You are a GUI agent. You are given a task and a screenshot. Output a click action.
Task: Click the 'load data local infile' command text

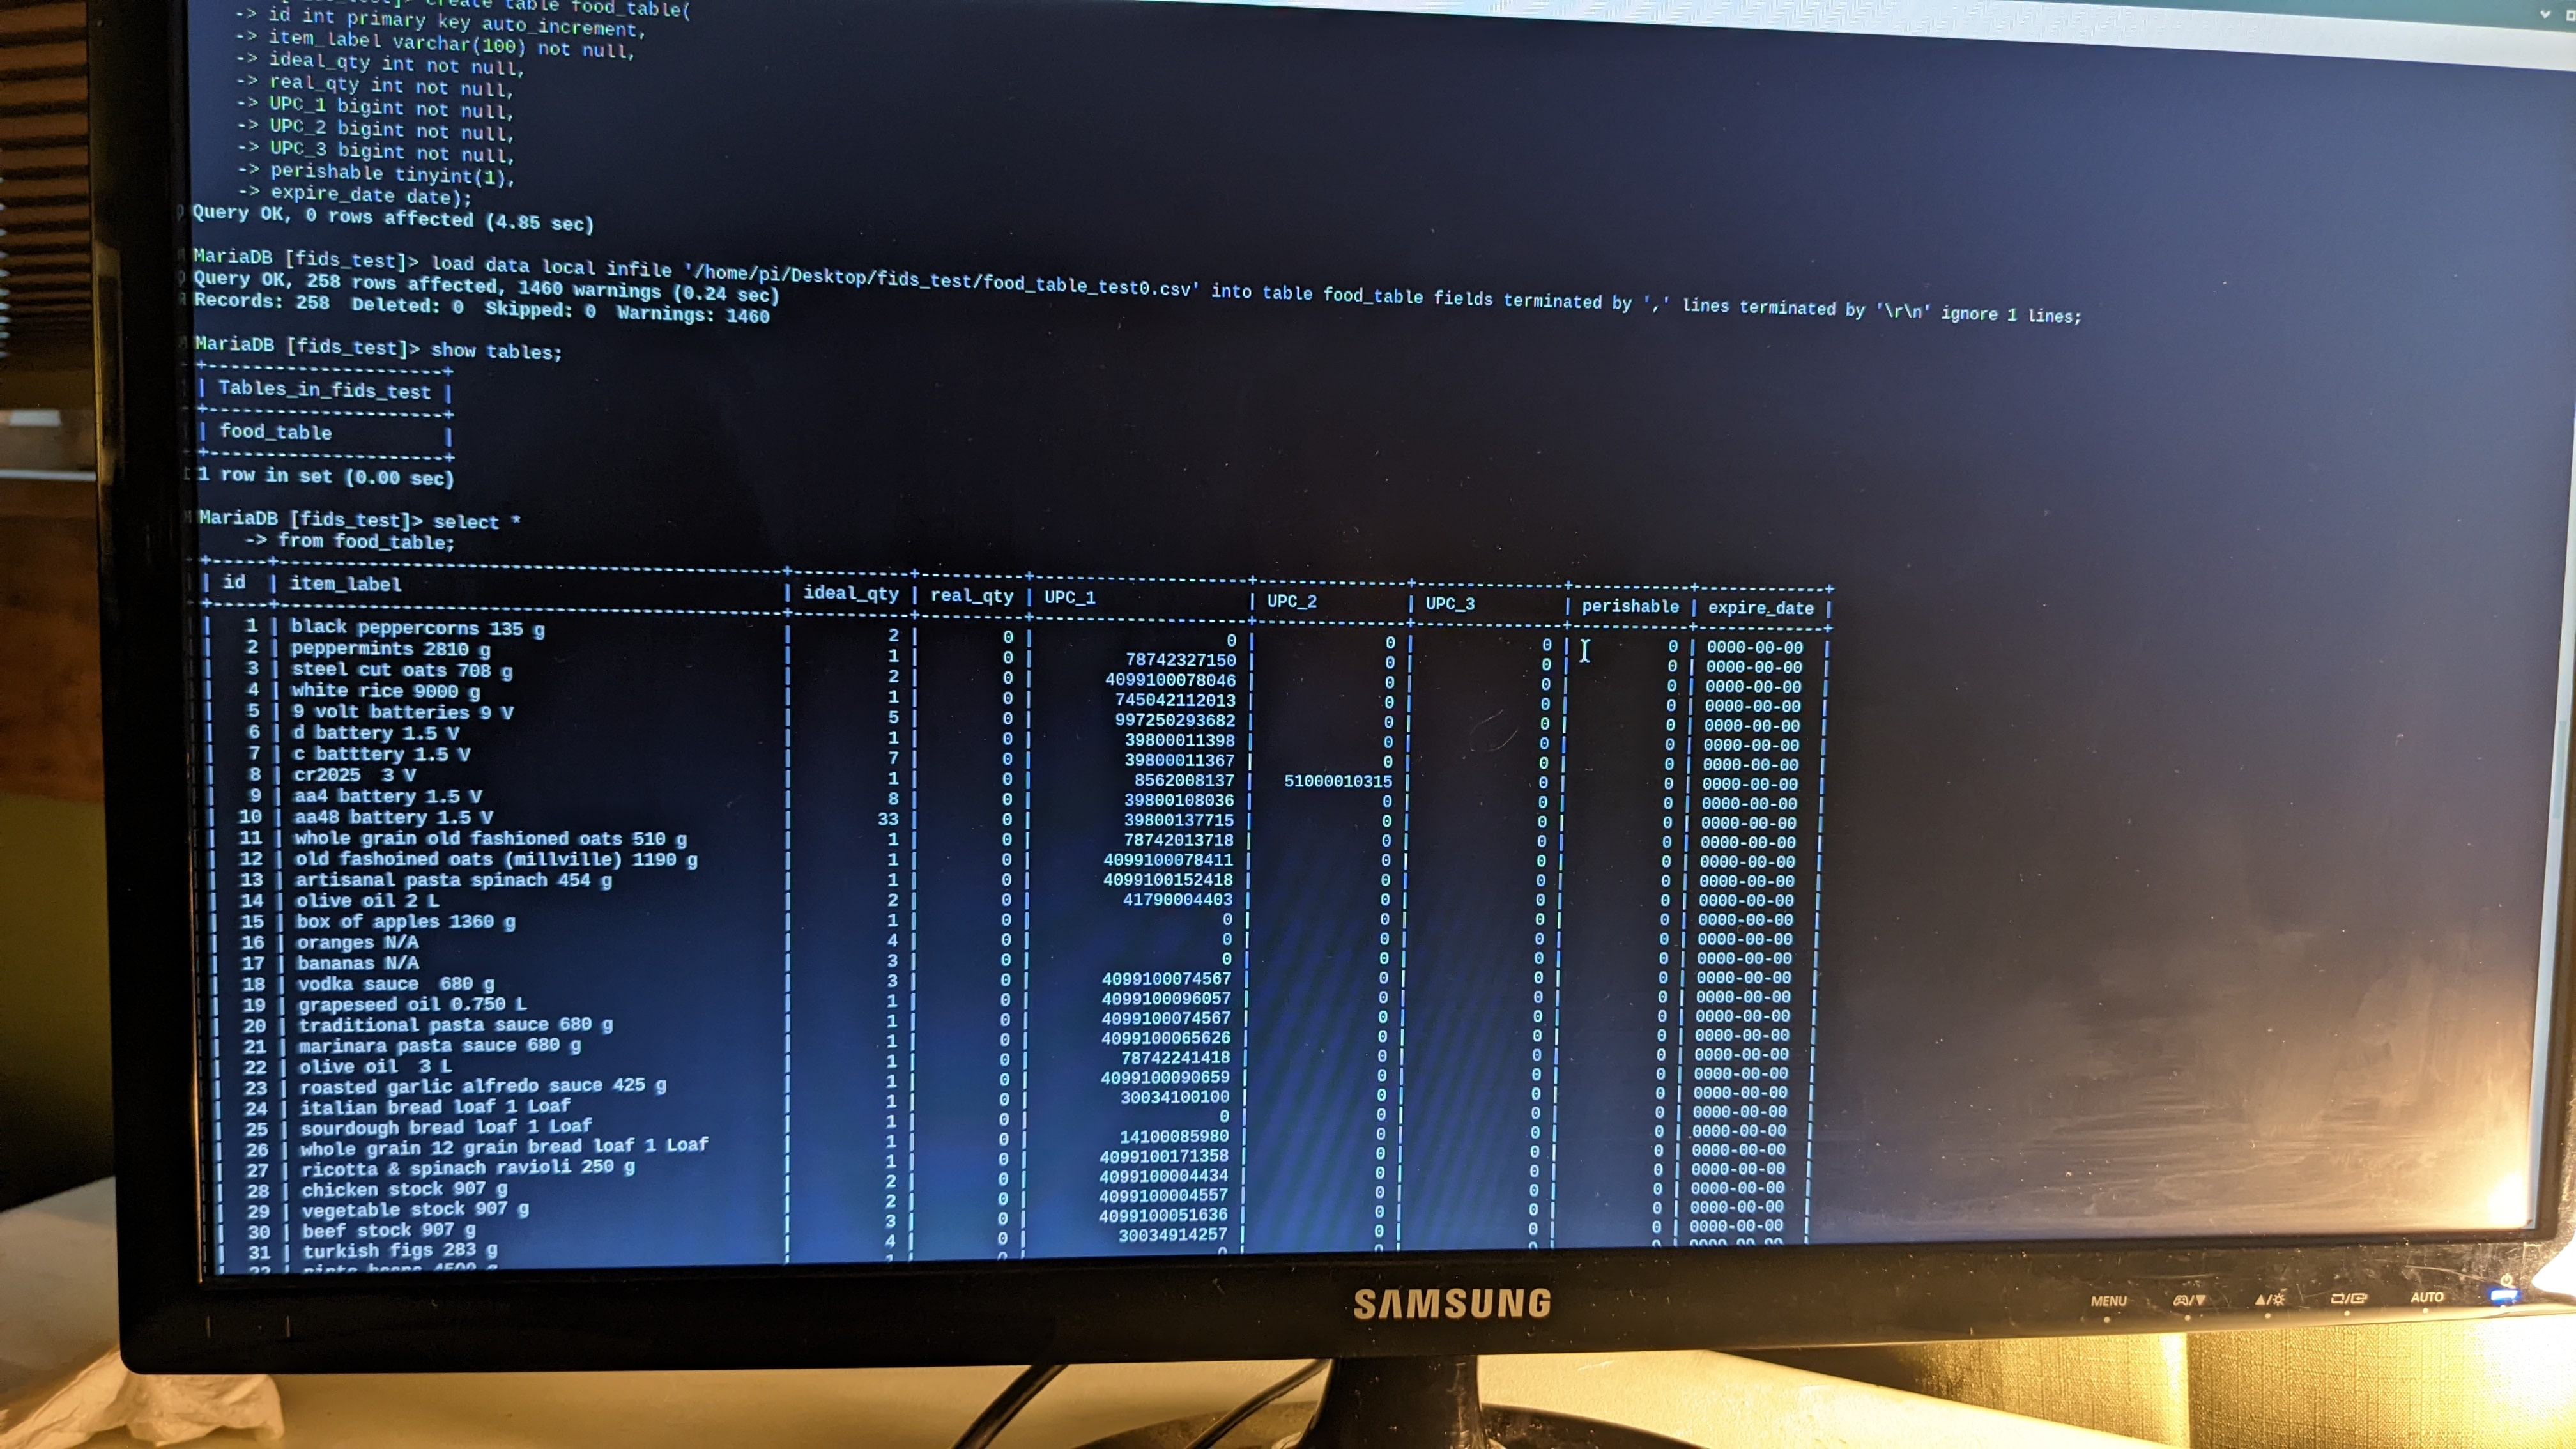[x=551, y=266]
